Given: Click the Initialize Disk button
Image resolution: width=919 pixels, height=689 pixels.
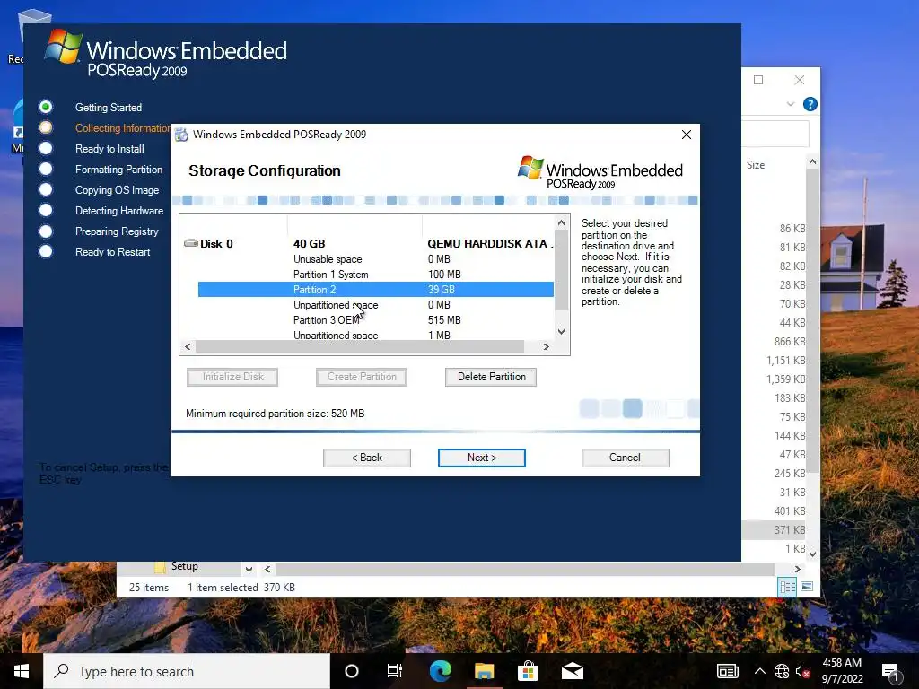Looking at the screenshot, I should click(x=232, y=377).
